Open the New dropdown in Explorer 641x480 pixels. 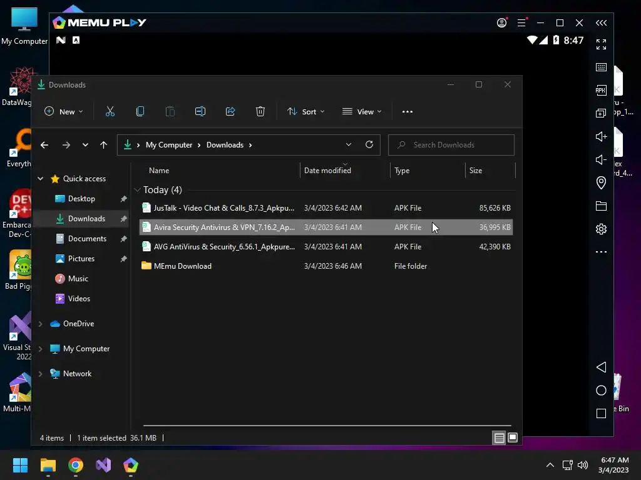click(x=64, y=111)
